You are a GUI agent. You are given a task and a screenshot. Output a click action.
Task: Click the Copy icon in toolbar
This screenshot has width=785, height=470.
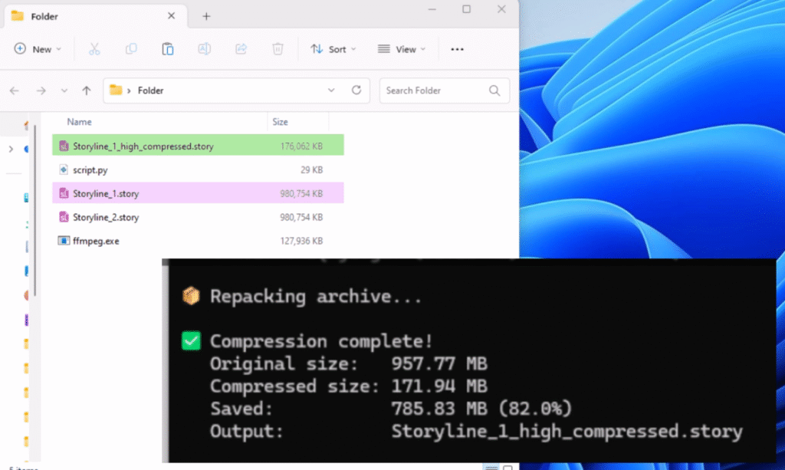131,49
